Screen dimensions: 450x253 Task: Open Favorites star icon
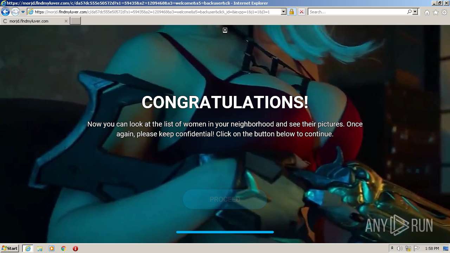coord(436,12)
